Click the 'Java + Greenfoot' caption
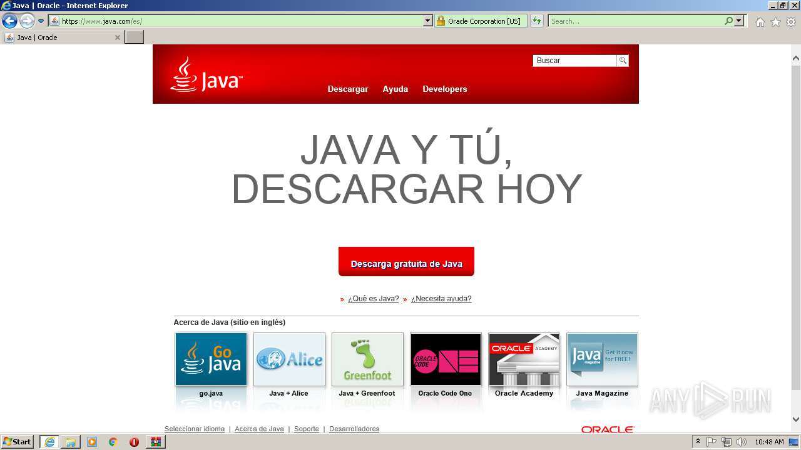The image size is (801, 450). 367,393
